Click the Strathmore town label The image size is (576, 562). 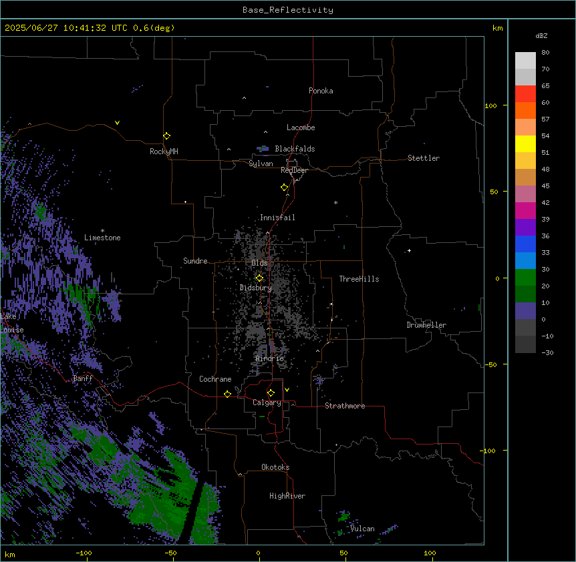pyautogui.click(x=345, y=406)
